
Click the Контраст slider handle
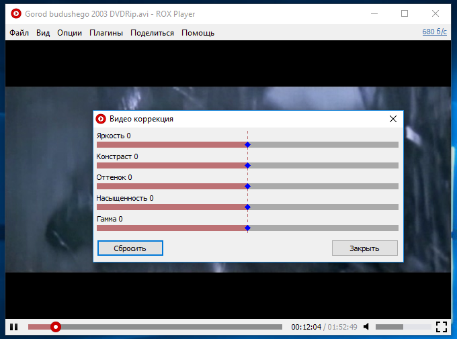pyautogui.click(x=247, y=165)
